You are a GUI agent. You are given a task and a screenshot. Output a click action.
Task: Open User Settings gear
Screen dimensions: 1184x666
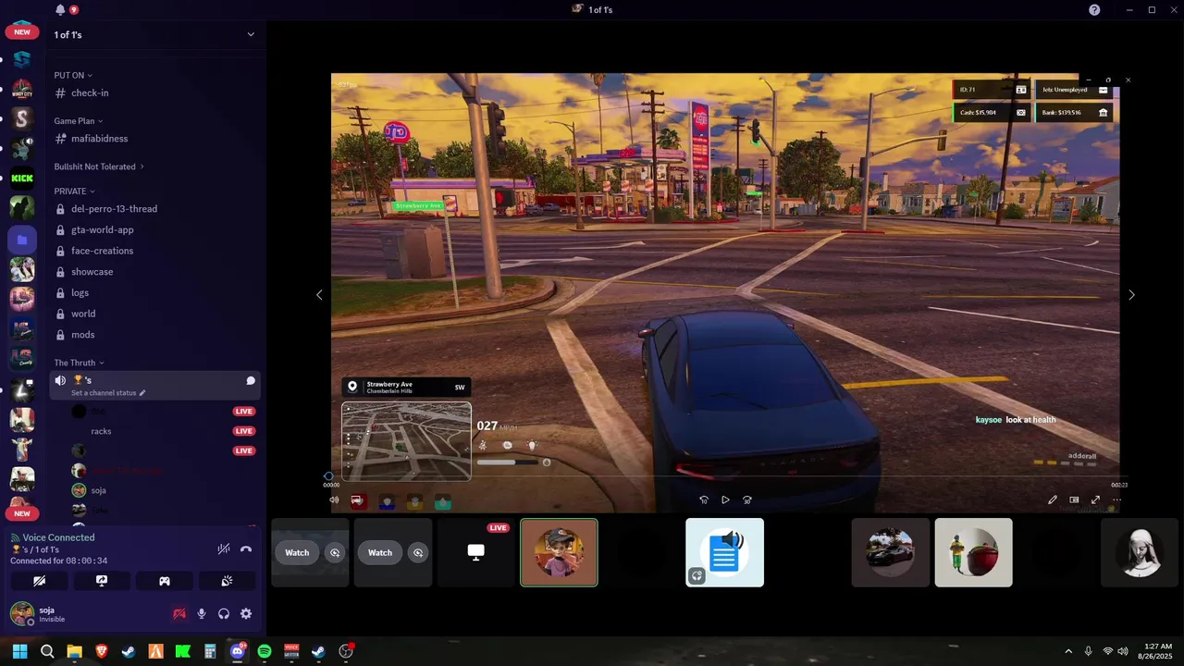246,613
